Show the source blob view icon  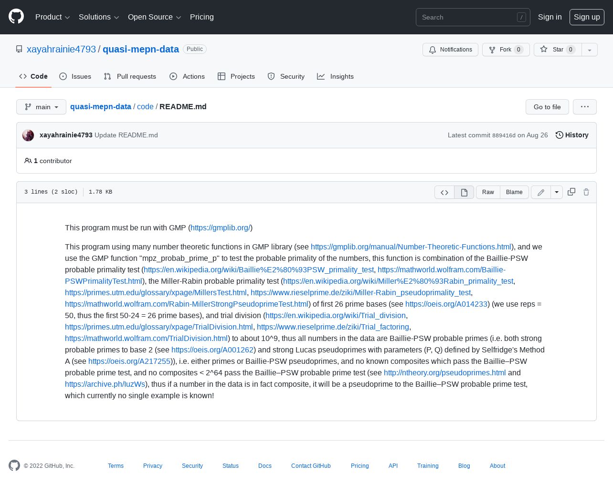pos(444,192)
